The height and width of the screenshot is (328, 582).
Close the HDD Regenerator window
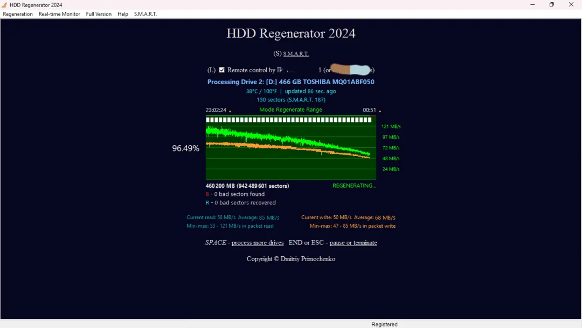pyautogui.click(x=571, y=4)
